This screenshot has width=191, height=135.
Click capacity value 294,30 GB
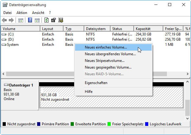143,34
